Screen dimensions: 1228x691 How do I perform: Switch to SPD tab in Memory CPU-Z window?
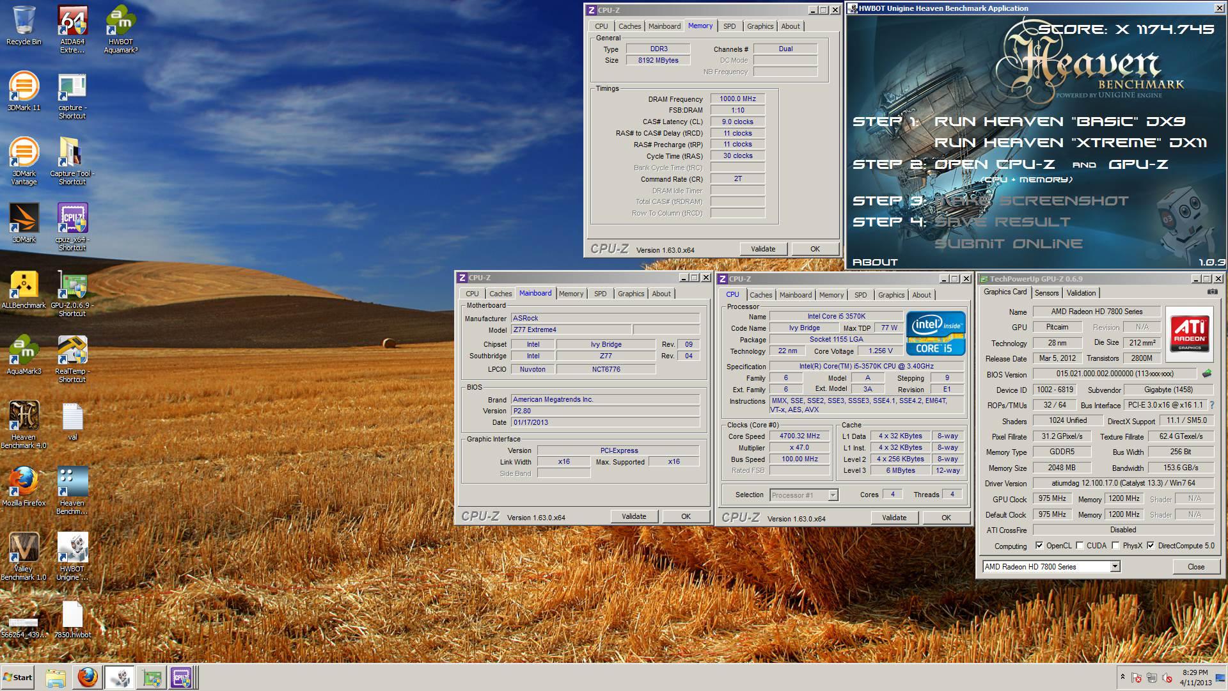[729, 26]
